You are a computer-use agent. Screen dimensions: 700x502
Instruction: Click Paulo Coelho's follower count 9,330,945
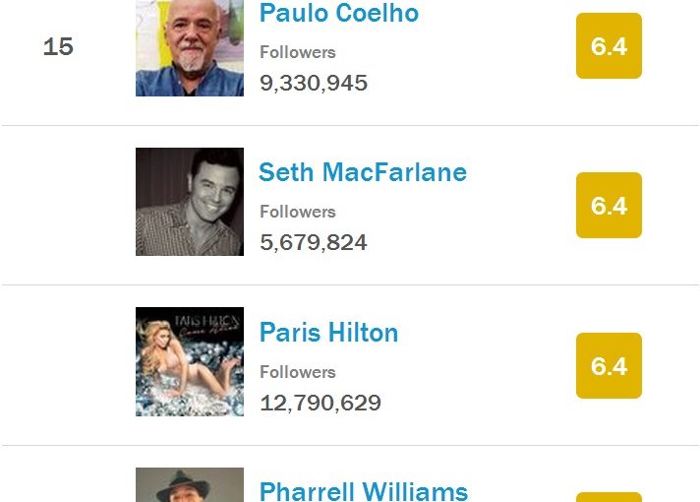coord(314,83)
